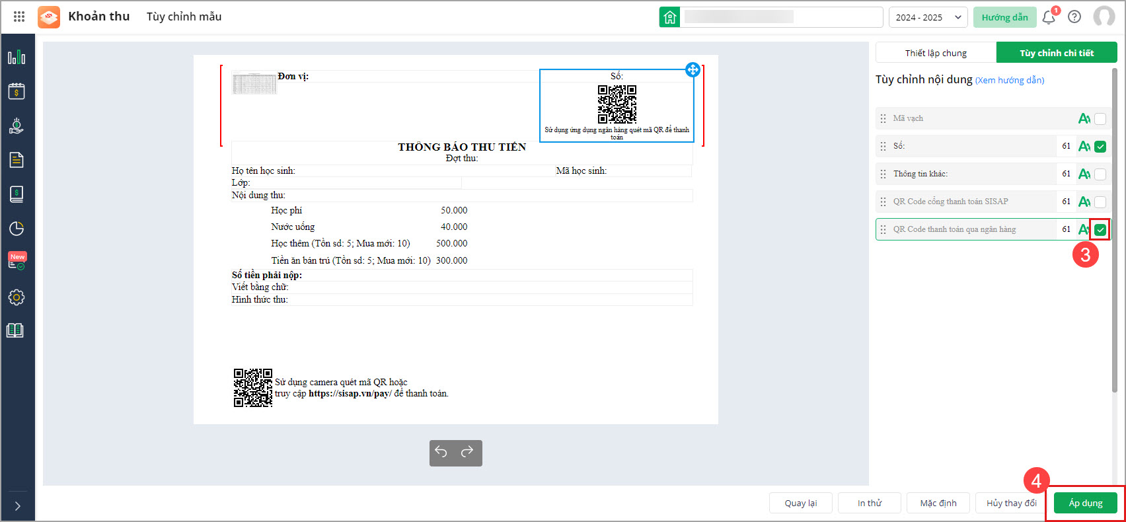Screen dimensions: 1126x522
Task: Click the Áp dụng button
Action: tap(1086, 503)
